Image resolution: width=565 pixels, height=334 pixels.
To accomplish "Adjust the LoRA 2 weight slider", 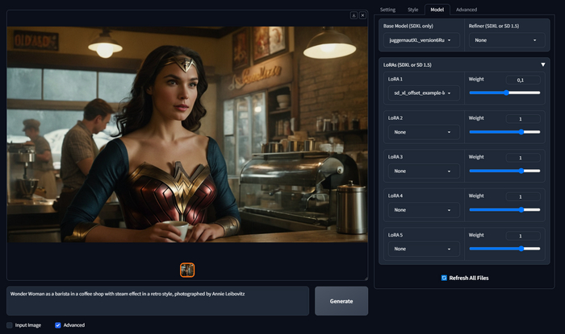I will [504, 132].
